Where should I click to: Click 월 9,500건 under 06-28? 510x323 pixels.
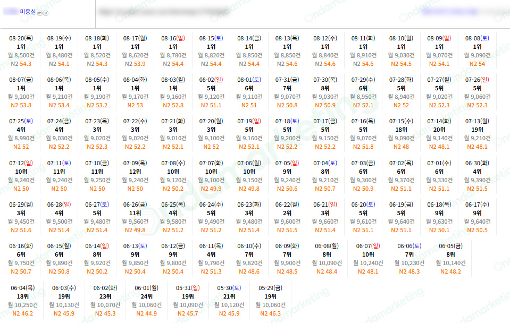pos(59,222)
